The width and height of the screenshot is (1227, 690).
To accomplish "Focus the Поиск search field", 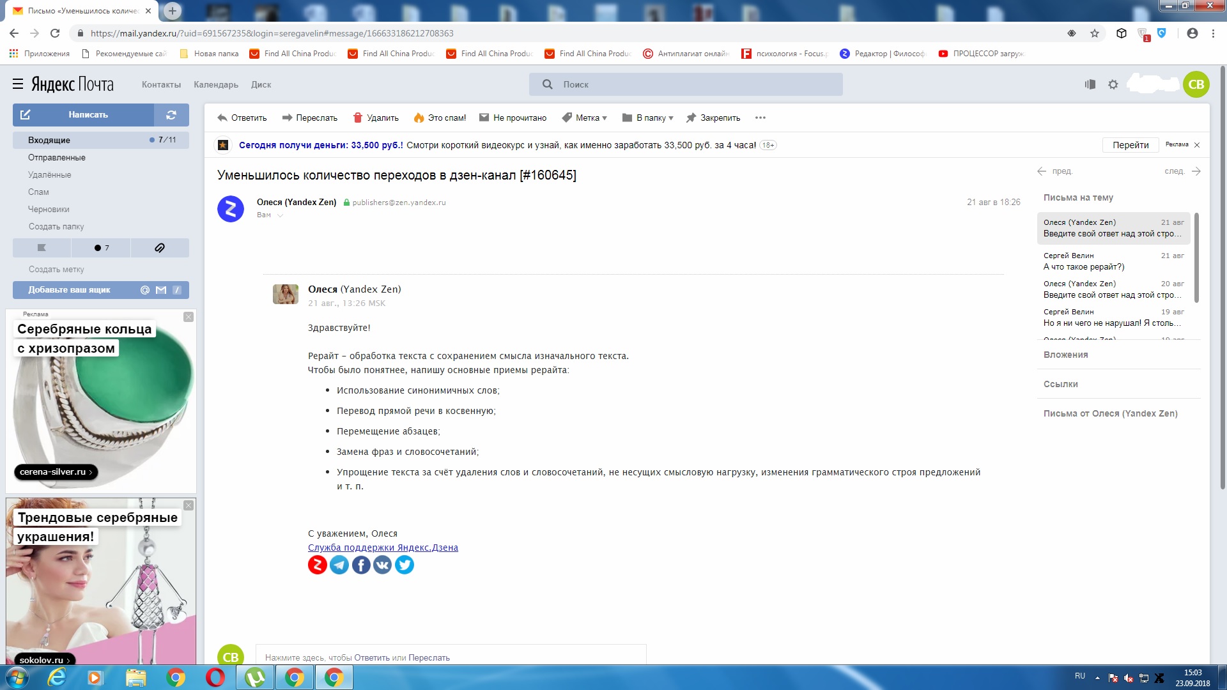I will 686,84.
